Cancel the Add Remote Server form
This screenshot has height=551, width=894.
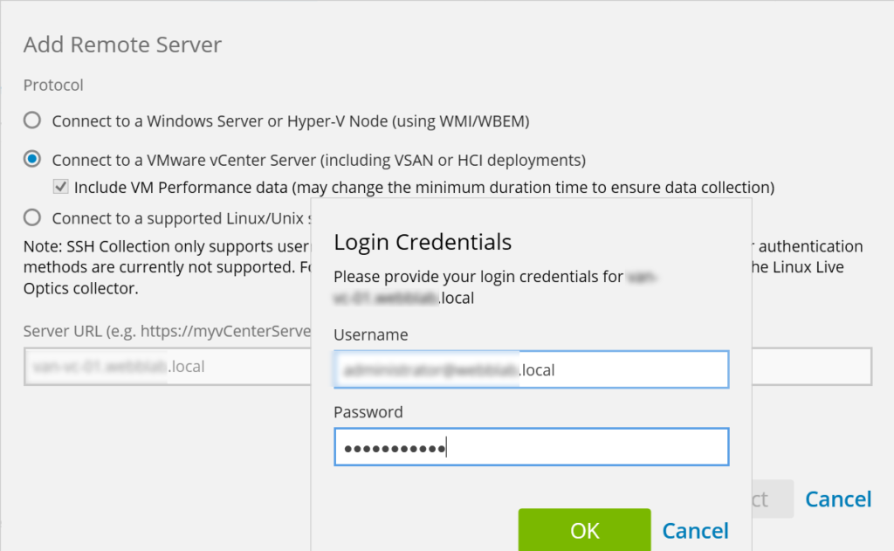838,499
